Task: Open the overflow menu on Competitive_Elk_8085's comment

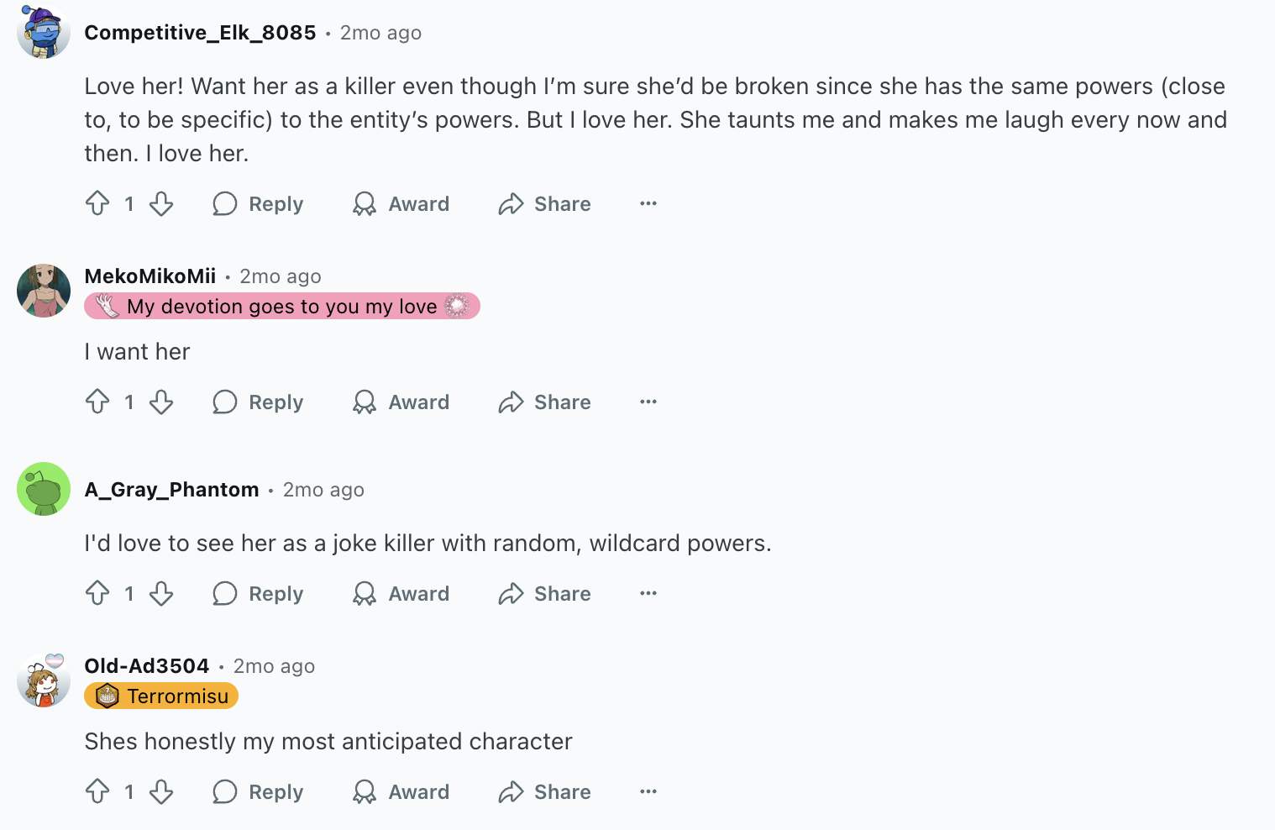Action: point(647,203)
